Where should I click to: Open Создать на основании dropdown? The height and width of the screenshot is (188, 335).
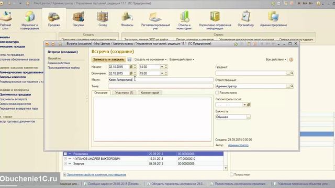click(x=150, y=60)
